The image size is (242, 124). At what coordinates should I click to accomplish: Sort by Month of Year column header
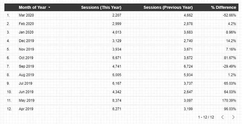32,7
